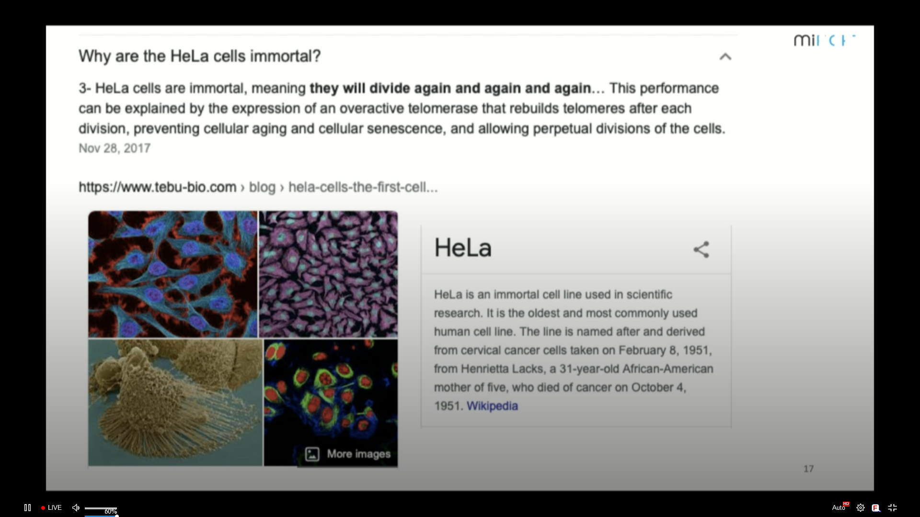The width and height of the screenshot is (920, 517).
Task: Open More images button
Action: (348, 454)
